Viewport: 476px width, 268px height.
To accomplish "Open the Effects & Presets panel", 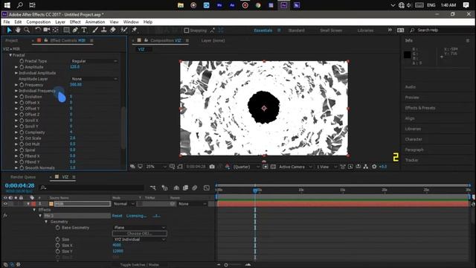I will [x=420, y=108].
